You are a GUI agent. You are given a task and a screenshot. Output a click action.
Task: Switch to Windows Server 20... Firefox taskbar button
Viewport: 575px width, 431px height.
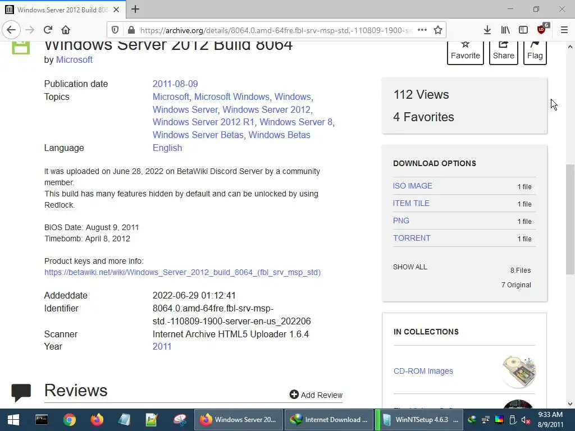click(x=238, y=420)
